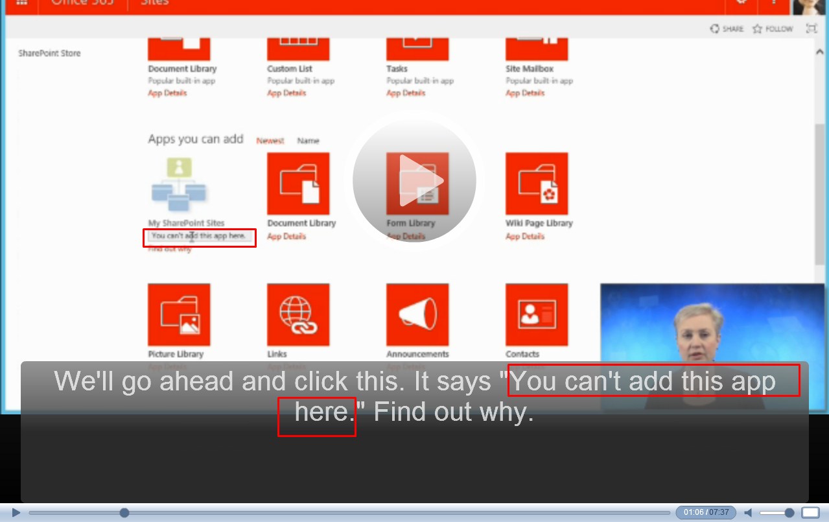This screenshot has height=522, width=829.
Task: Sort apps by Name
Action: 308,141
